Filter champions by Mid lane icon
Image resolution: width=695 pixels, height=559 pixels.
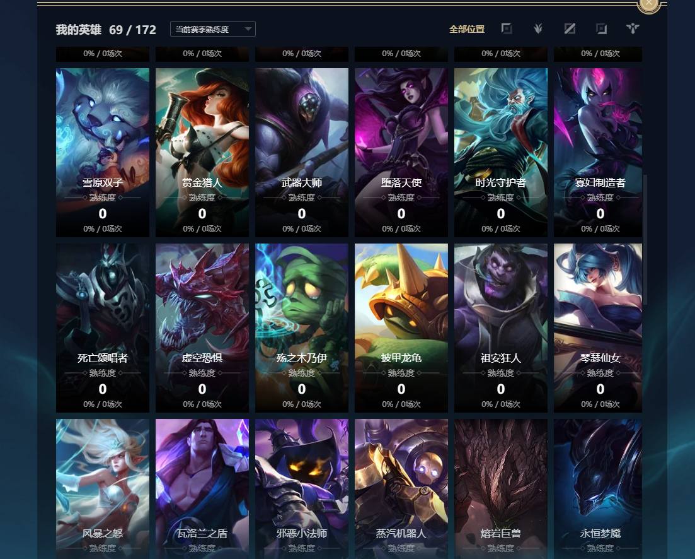pos(570,29)
